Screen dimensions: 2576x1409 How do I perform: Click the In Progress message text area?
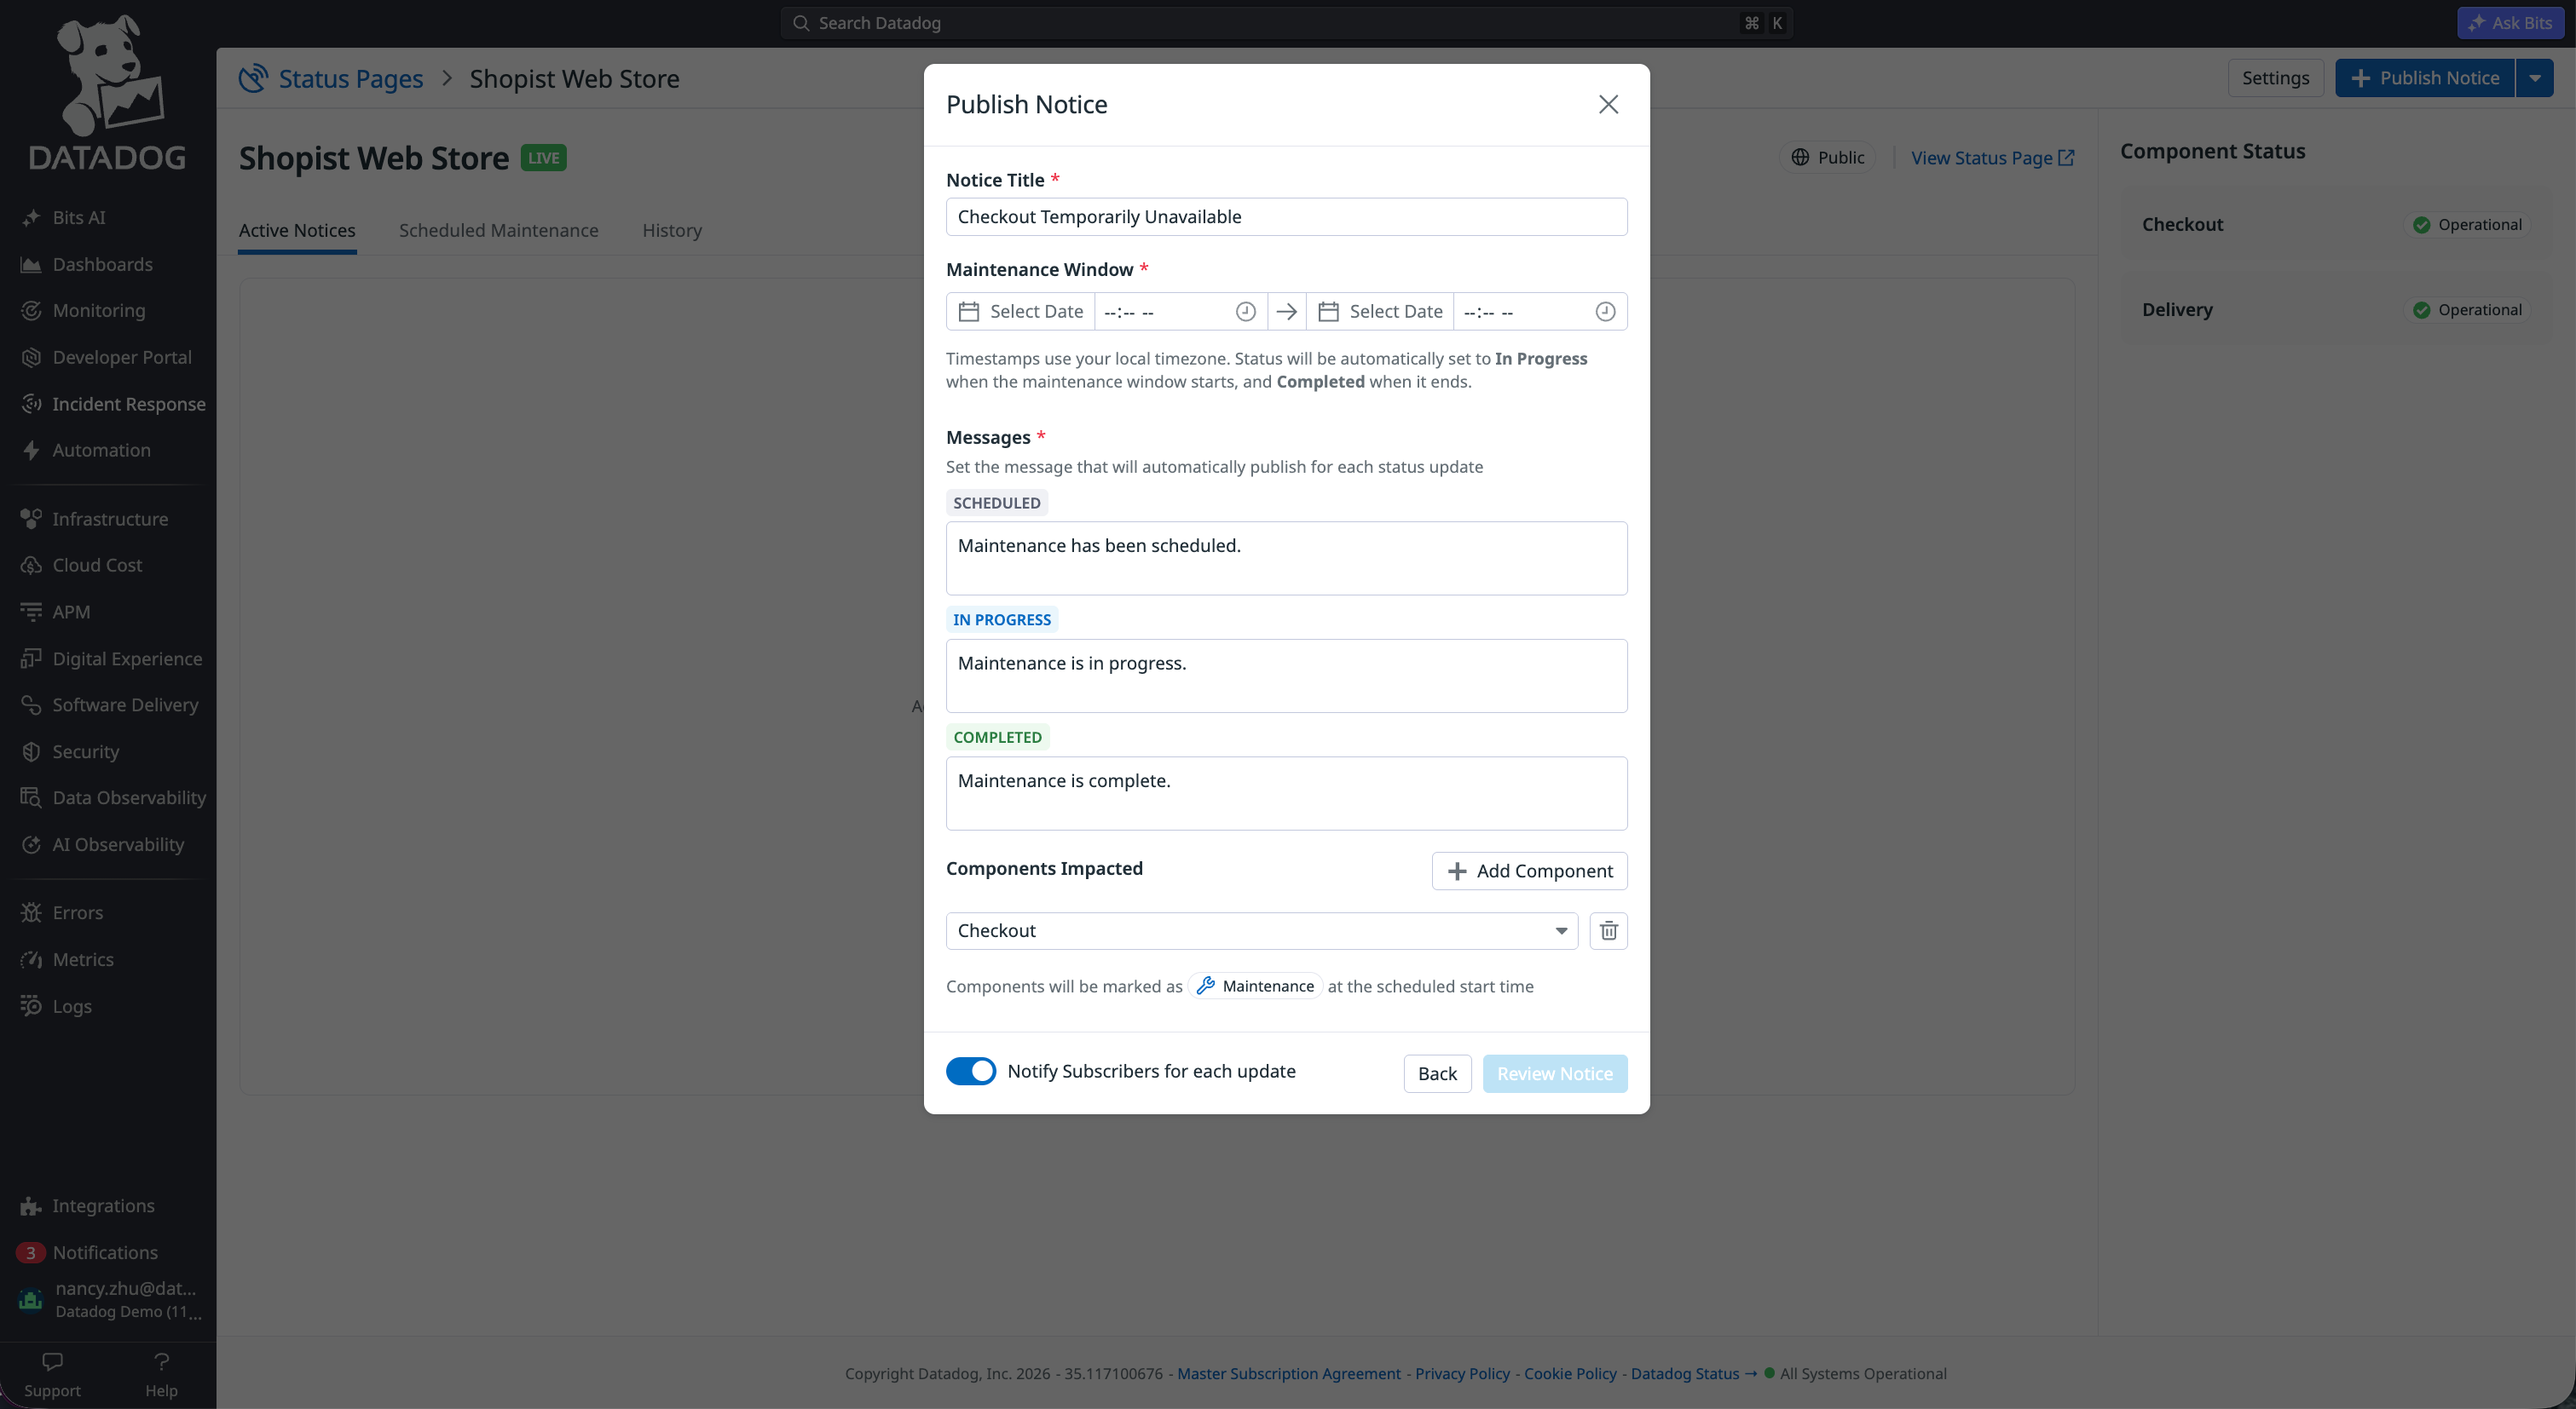click(x=1286, y=676)
